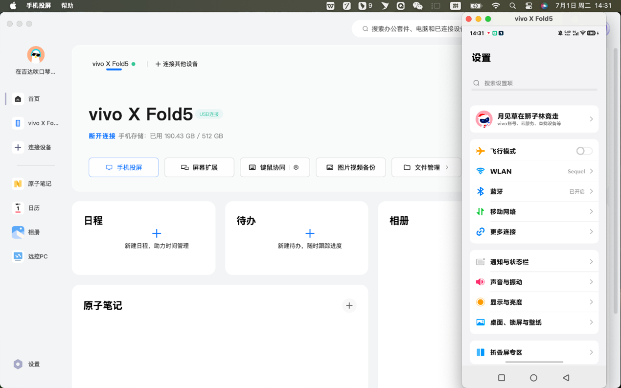621x388 pixels.
Task: Open the 帮助 menu
Action: pos(67,6)
